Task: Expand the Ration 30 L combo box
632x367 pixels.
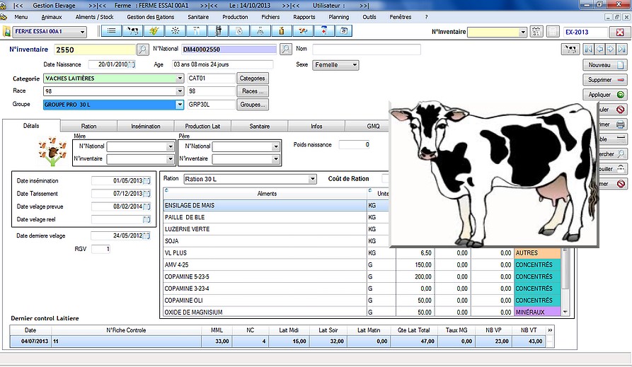Action: pos(312,179)
